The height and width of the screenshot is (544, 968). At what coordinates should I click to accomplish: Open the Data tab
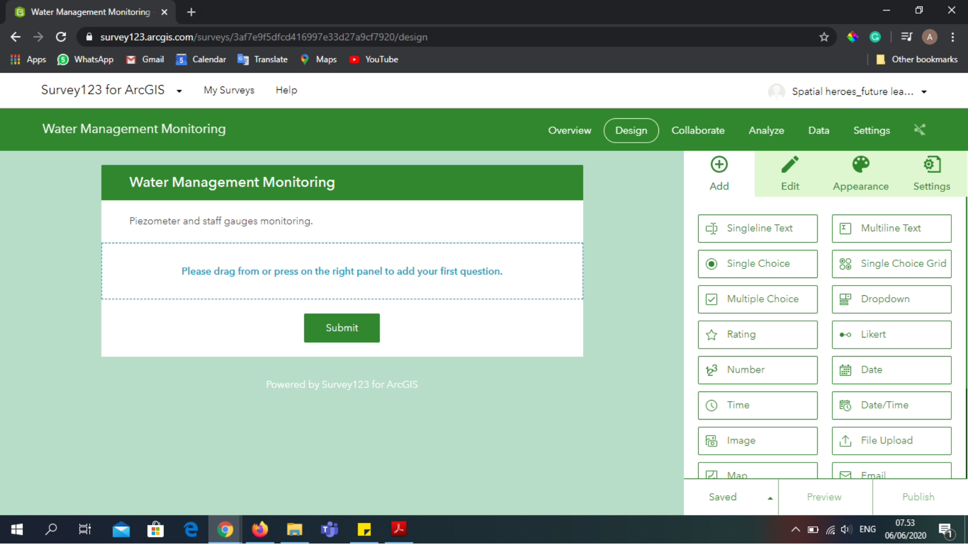tap(819, 130)
